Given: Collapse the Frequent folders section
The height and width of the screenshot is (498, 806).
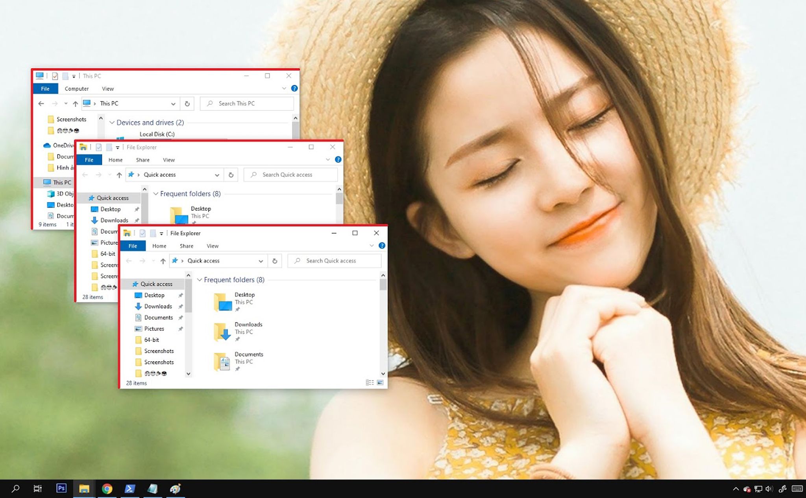Looking at the screenshot, I should point(200,279).
